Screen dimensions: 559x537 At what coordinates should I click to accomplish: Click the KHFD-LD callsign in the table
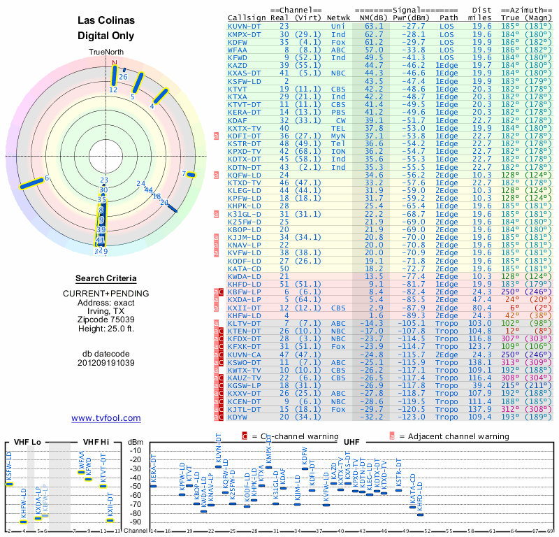(x=244, y=285)
